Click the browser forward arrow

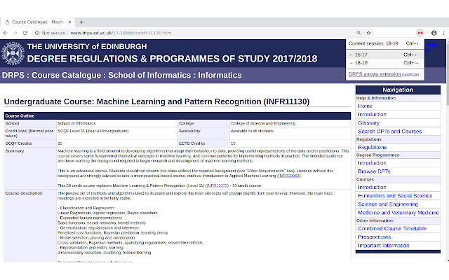pyautogui.click(x=15, y=33)
